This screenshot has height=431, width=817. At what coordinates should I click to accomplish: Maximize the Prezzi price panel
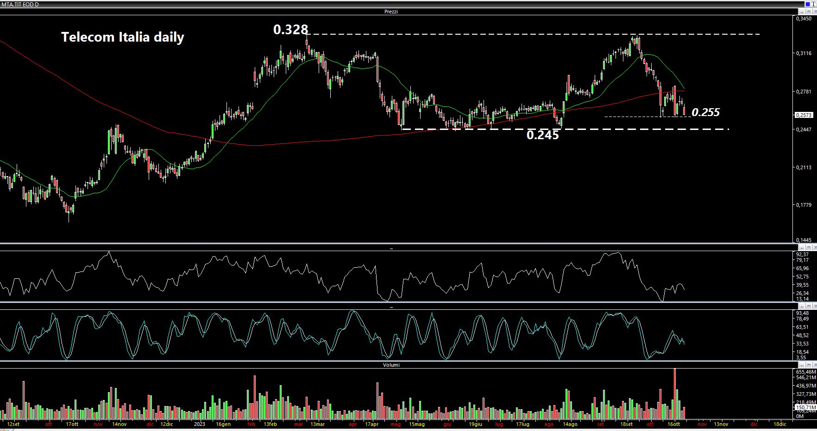point(808,12)
